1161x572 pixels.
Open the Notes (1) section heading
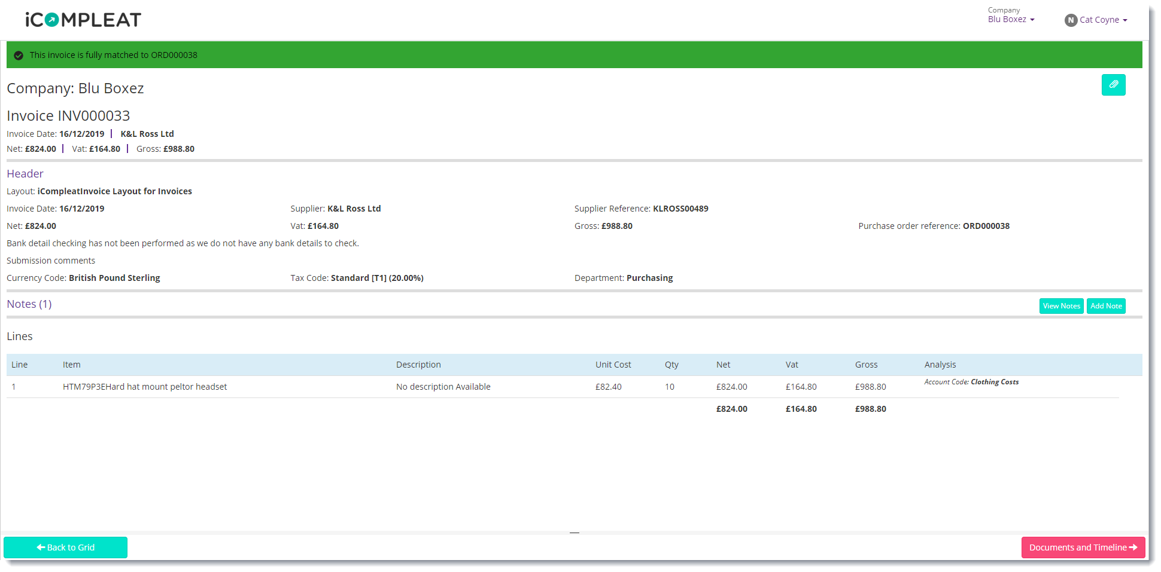tap(29, 304)
